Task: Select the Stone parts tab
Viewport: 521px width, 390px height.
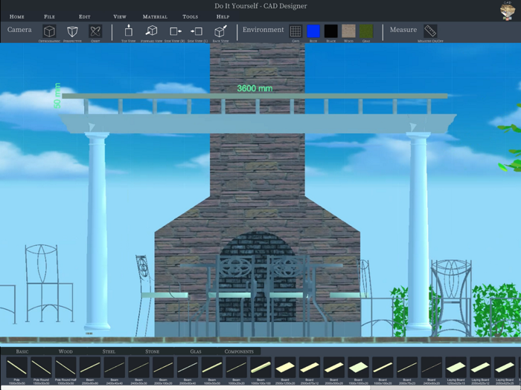Action: pos(152,351)
